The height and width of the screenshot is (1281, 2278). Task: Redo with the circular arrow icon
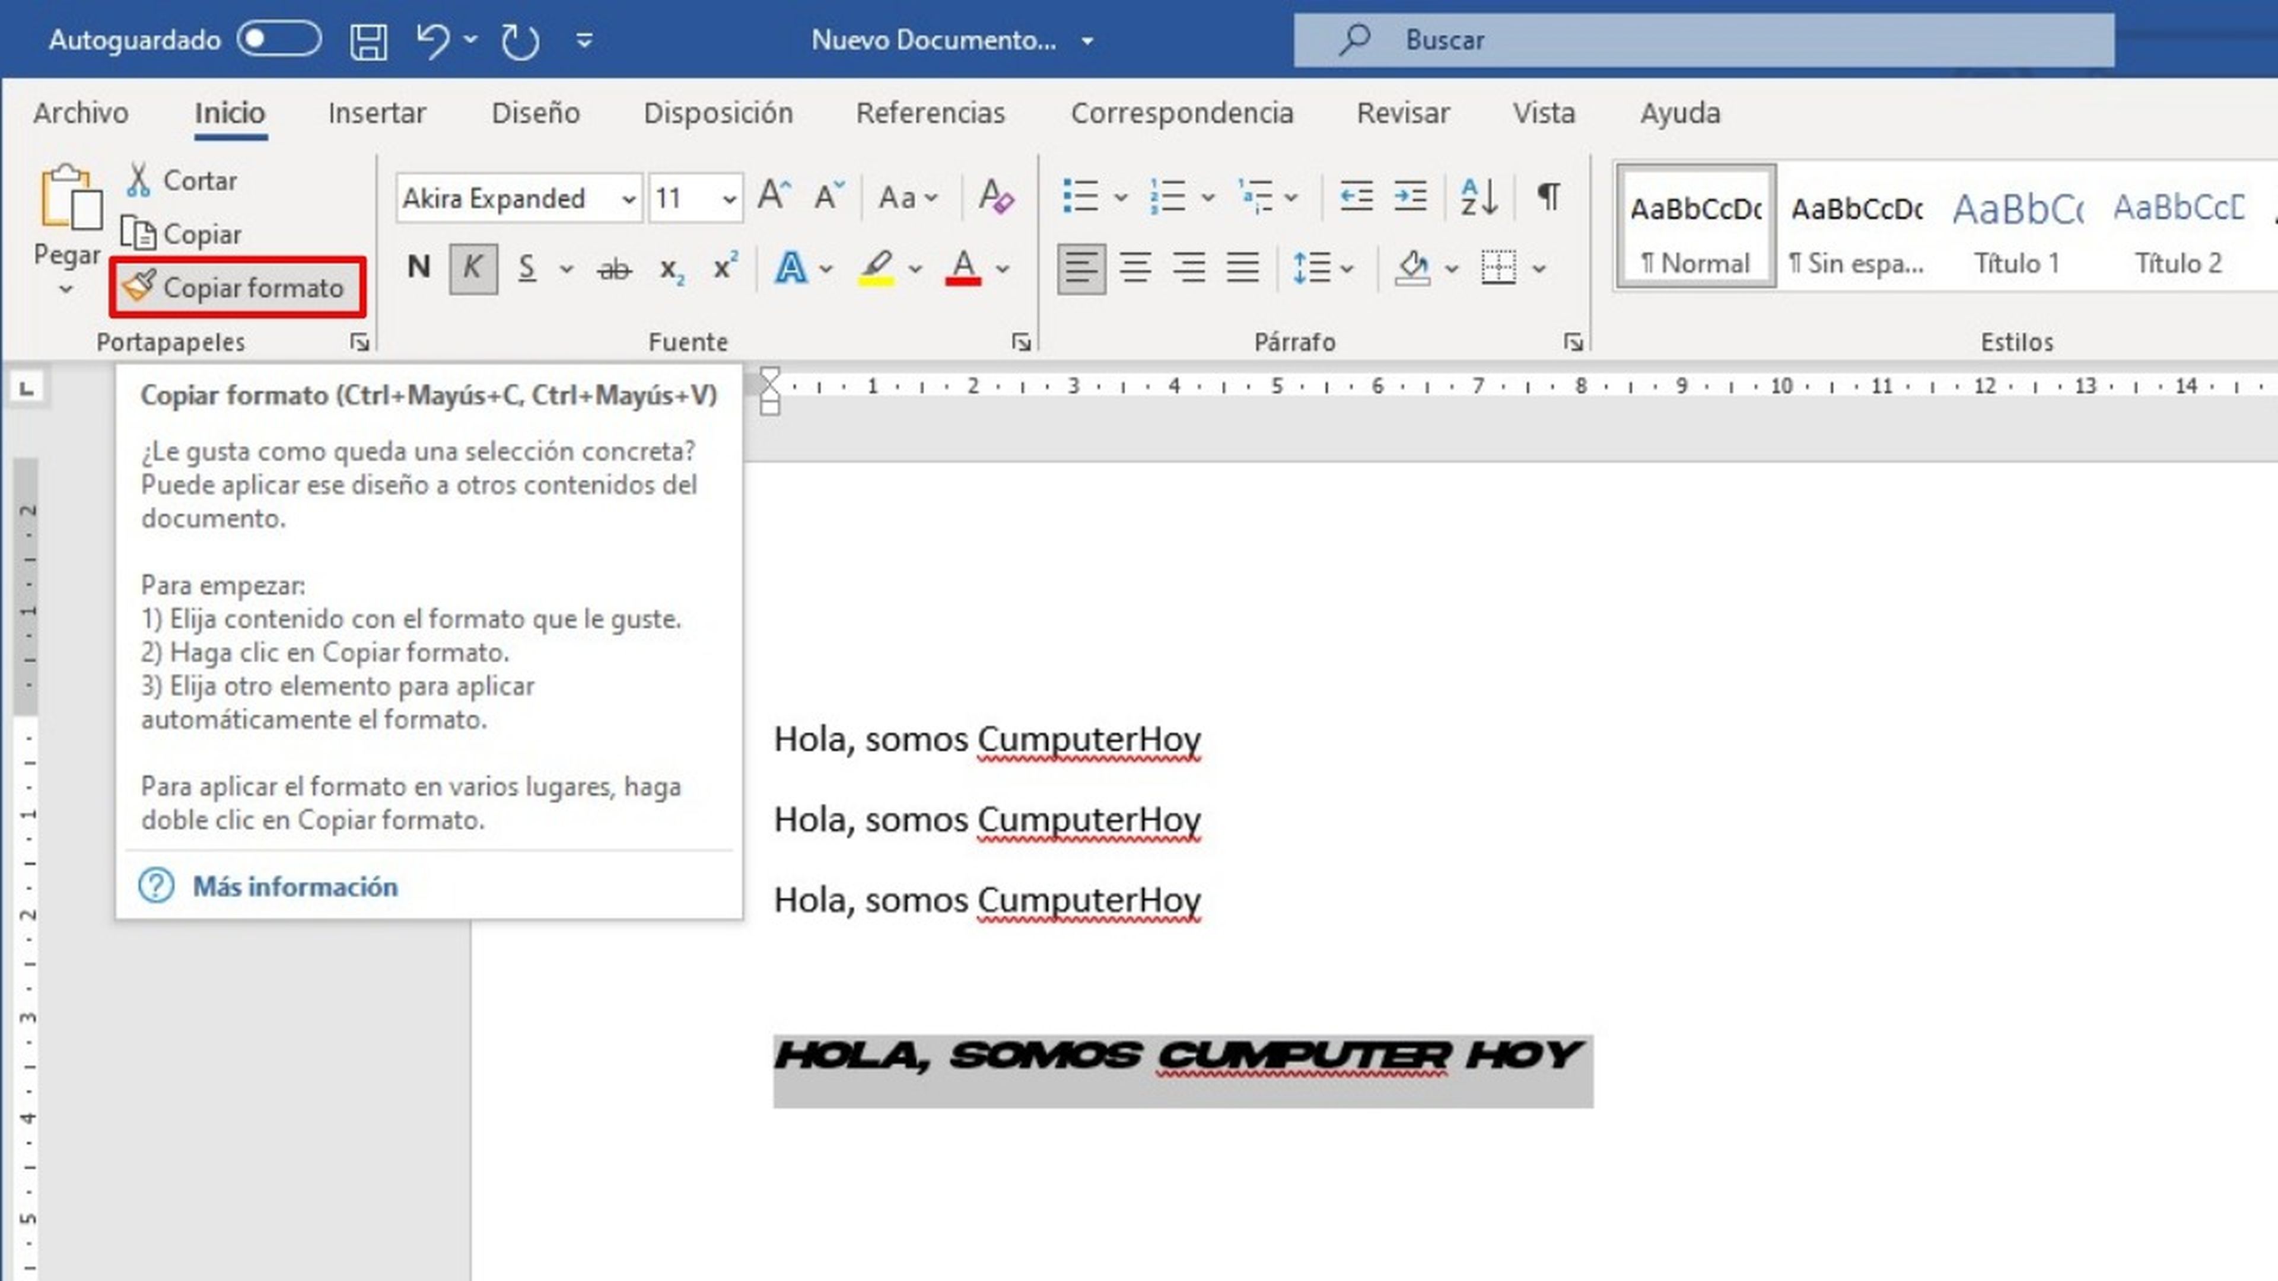point(520,41)
